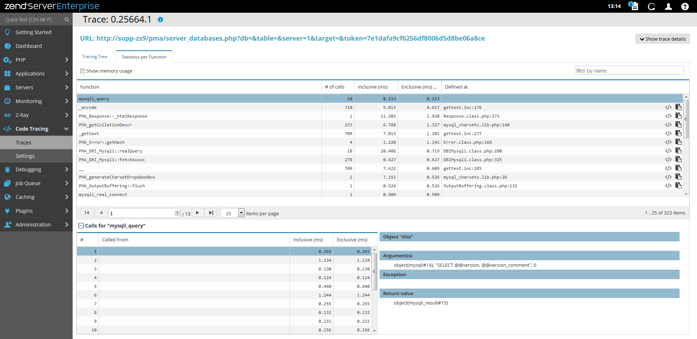The image size is (697, 339).
Task: Click the notifications icon in top bar
Action: point(633,6)
